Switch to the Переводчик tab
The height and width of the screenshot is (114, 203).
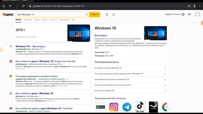point(64,20)
